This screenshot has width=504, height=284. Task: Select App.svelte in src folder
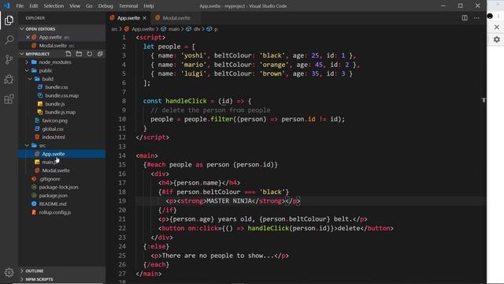click(x=54, y=154)
